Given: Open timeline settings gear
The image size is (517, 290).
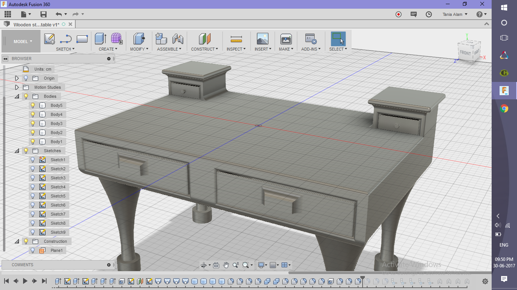Looking at the screenshot, I should (485, 281).
